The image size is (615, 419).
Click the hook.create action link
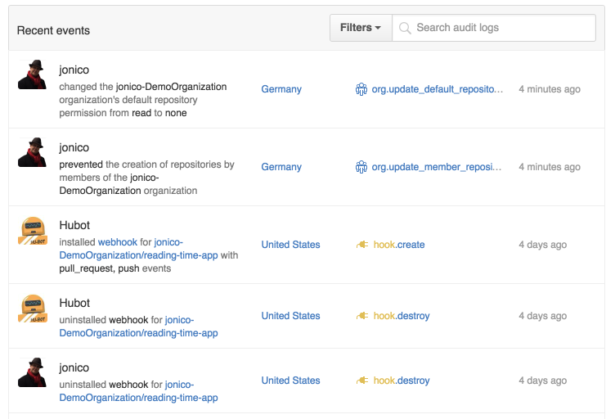[399, 245]
